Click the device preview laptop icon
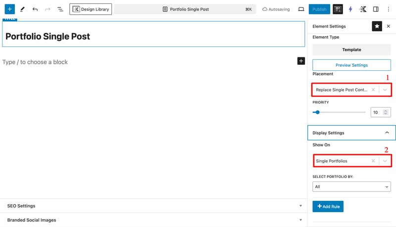 pyautogui.click(x=301, y=9)
